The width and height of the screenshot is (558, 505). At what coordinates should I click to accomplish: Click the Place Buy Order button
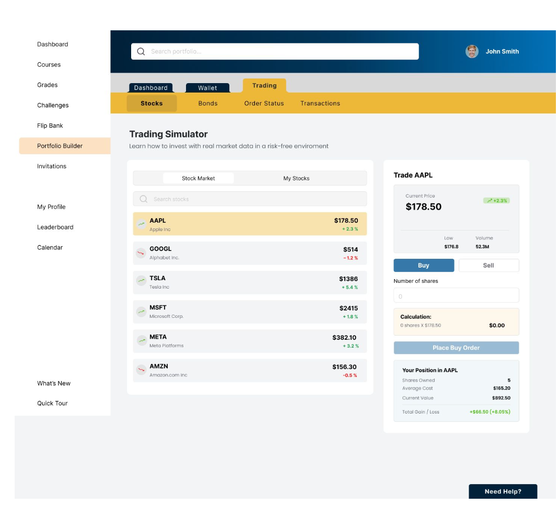click(456, 348)
